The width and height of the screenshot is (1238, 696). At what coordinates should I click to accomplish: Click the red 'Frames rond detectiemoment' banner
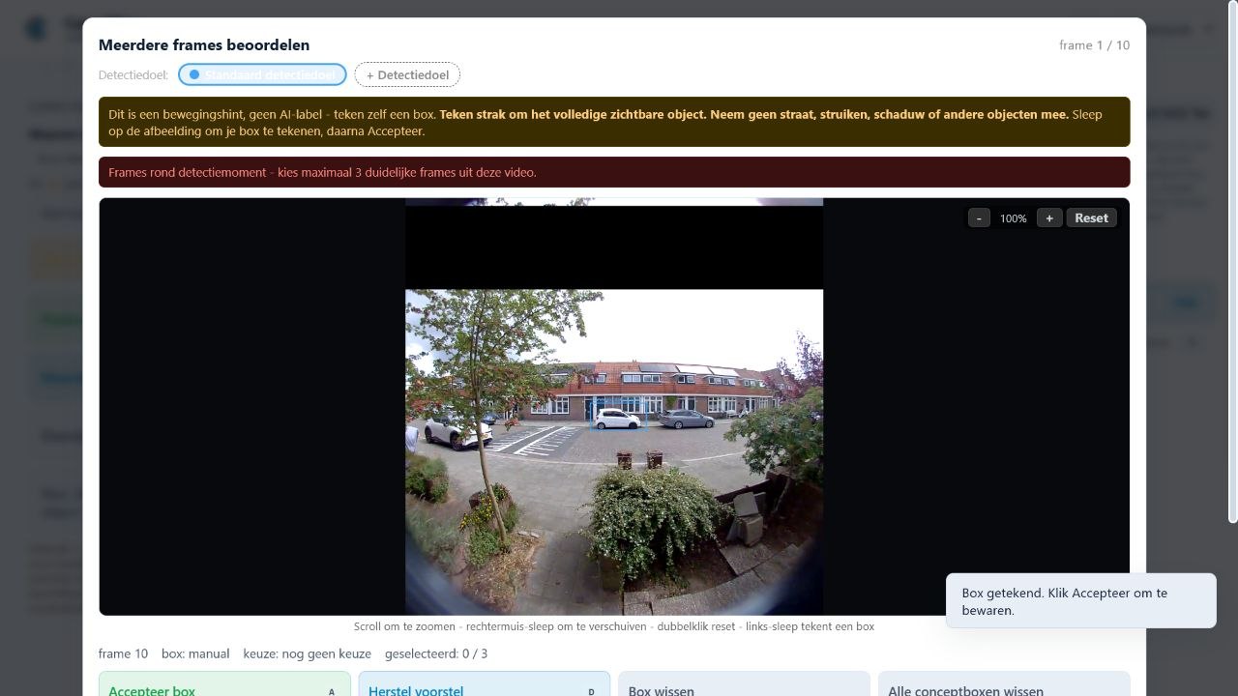coord(614,172)
